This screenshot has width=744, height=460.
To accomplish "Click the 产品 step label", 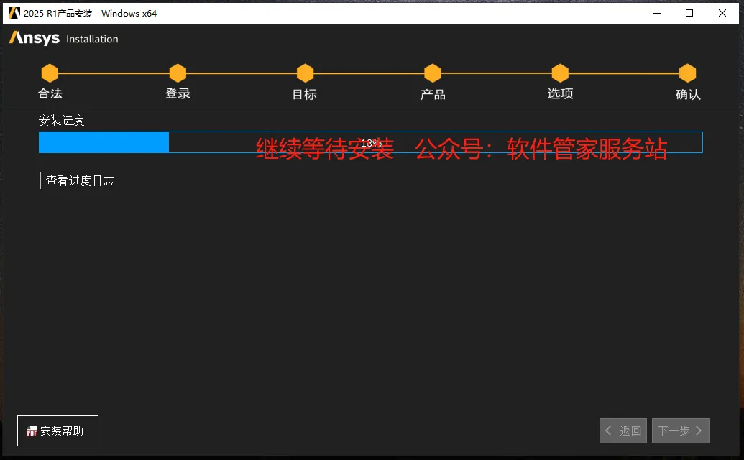I will click(433, 94).
